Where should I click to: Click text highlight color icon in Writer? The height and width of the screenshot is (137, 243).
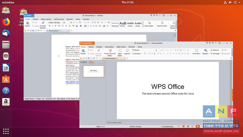tap(73, 26)
